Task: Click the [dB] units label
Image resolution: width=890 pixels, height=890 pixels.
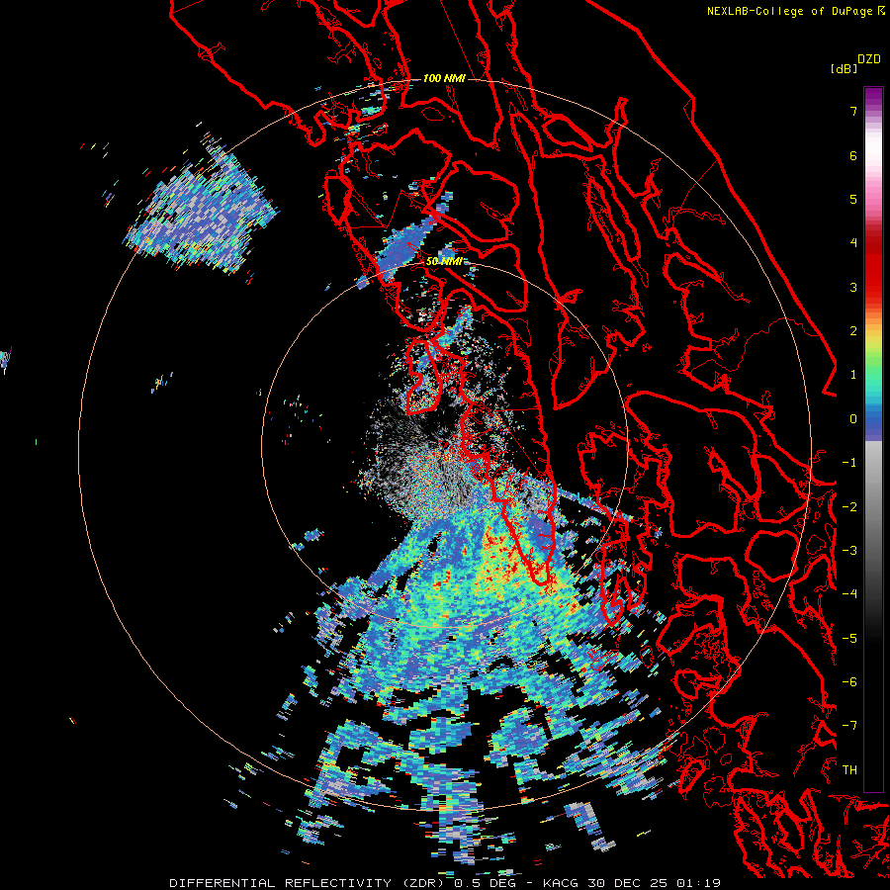Action: click(844, 68)
